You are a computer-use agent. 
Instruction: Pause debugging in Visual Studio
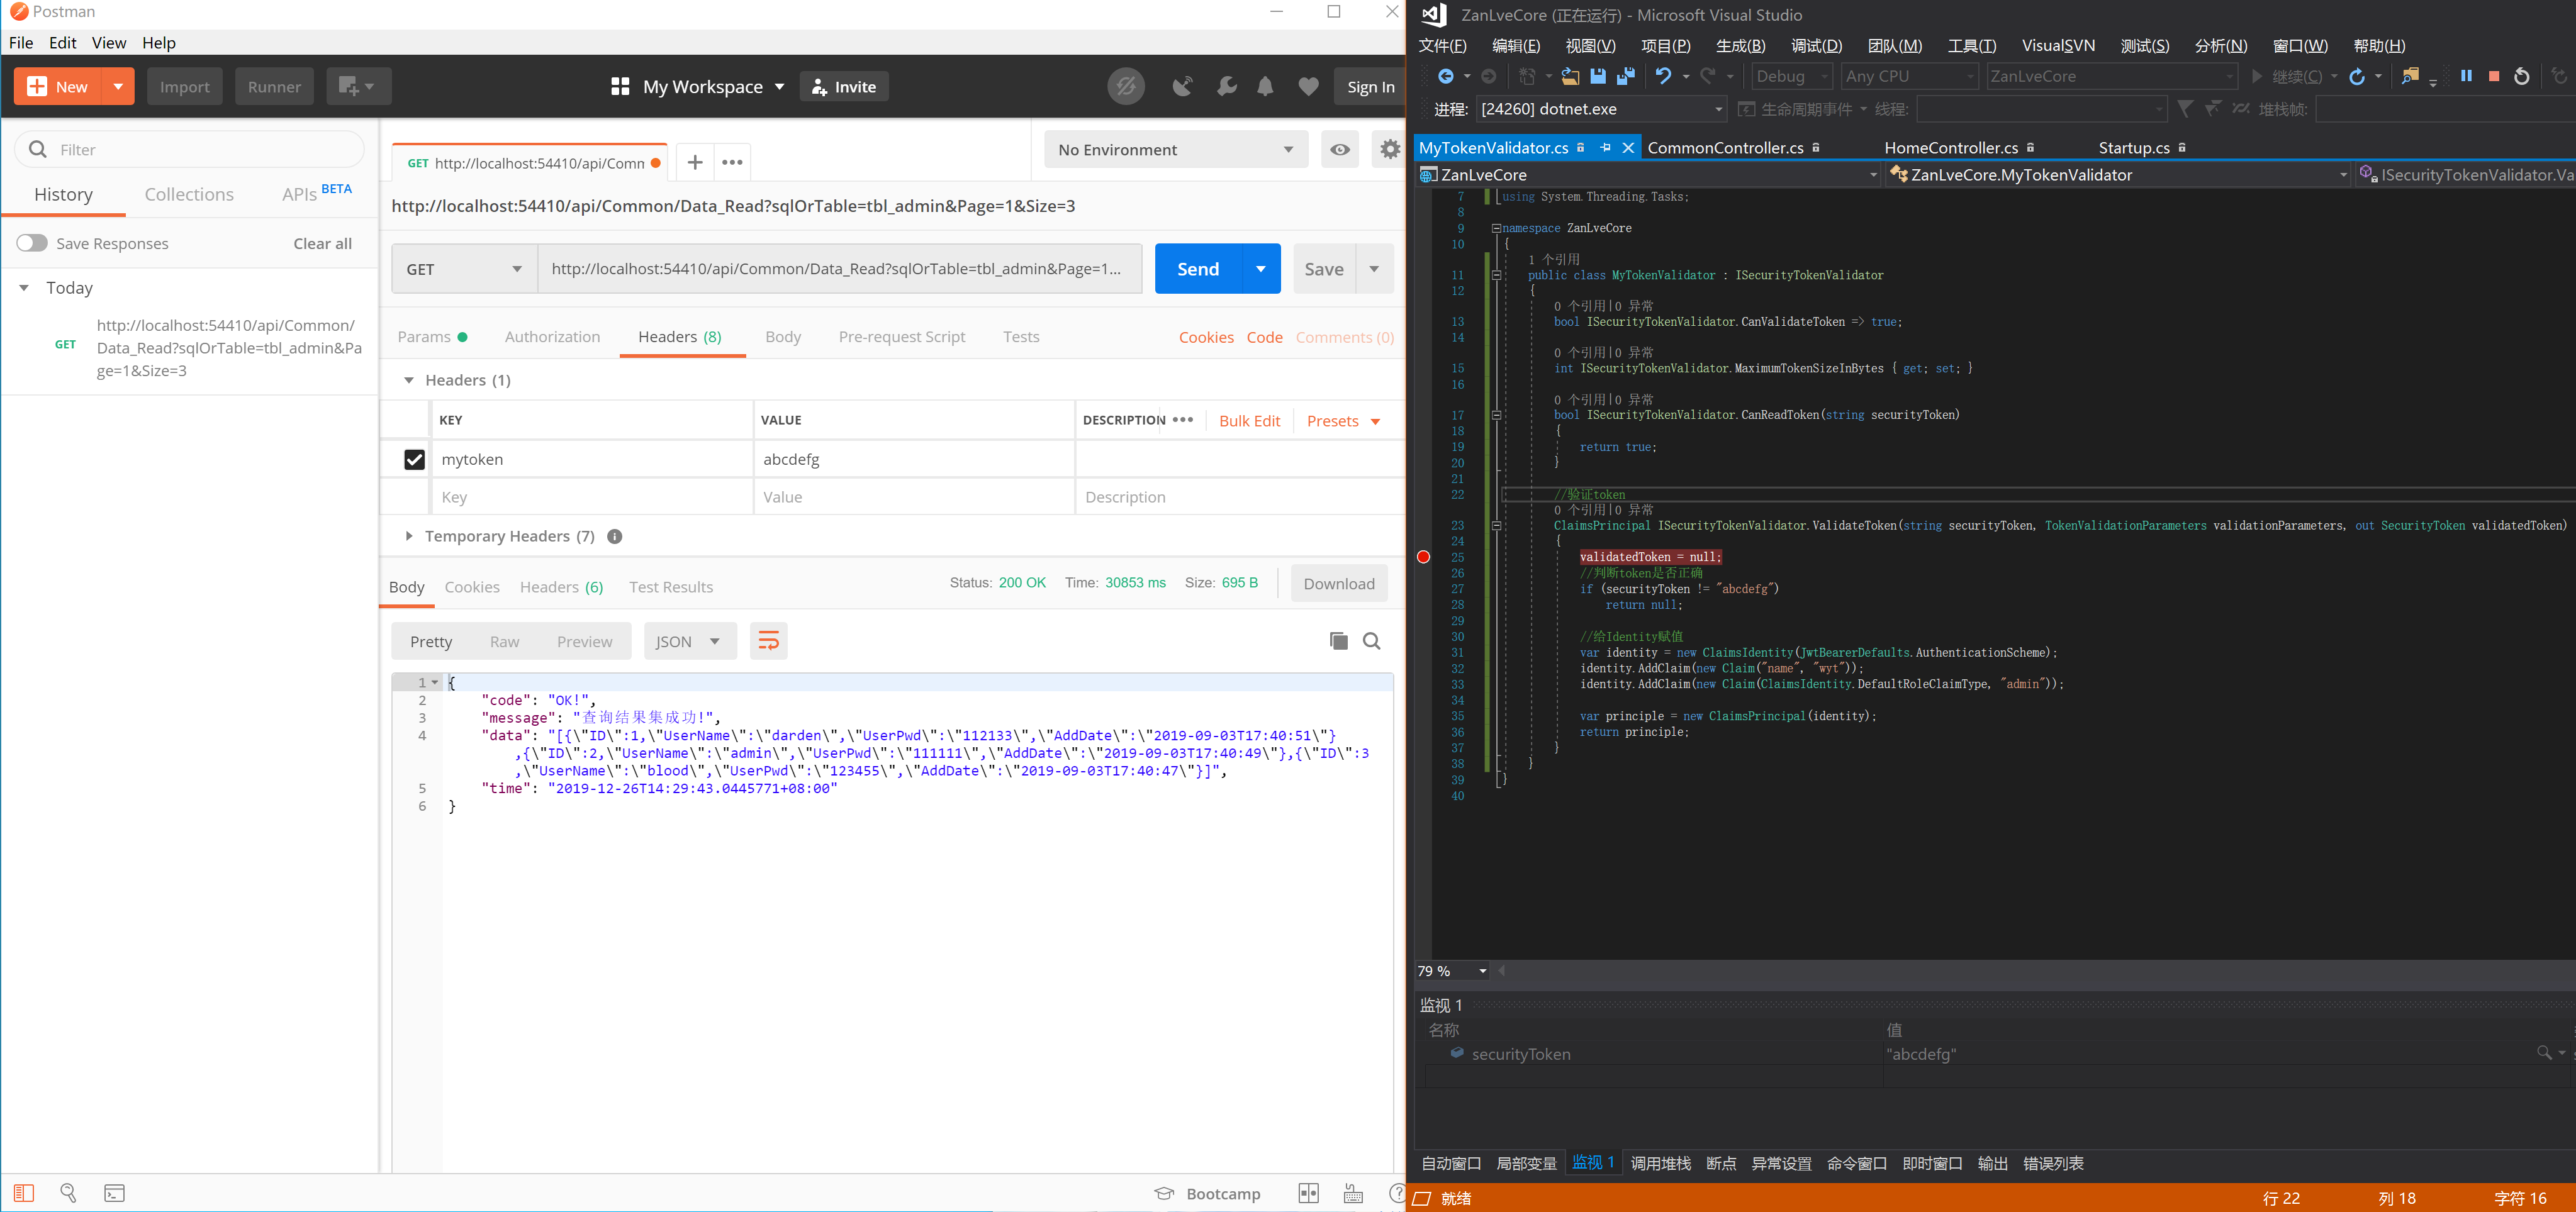pyautogui.click(x=2466, y=76)
